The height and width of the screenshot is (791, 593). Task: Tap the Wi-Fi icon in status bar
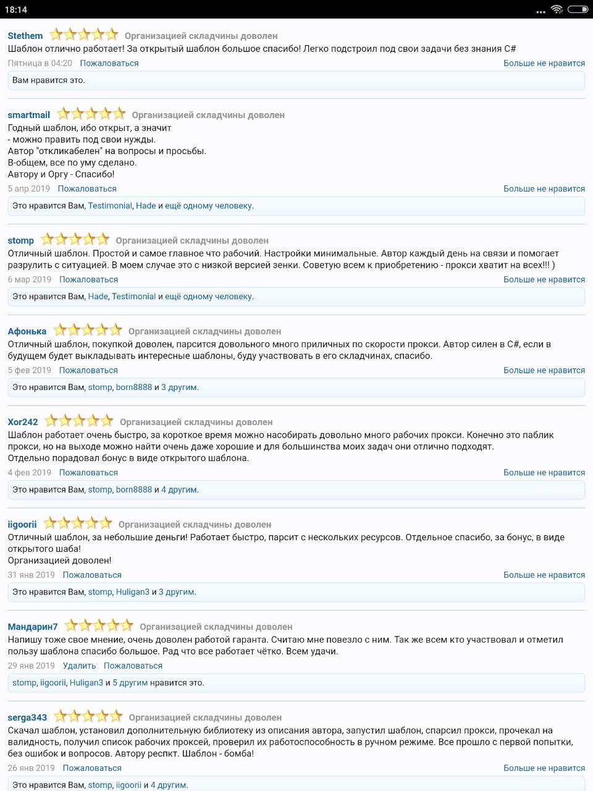[x=557, y=9]
